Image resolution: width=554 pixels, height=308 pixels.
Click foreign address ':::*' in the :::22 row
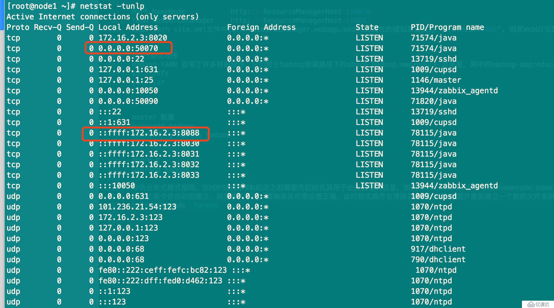(x=236, y=112)
